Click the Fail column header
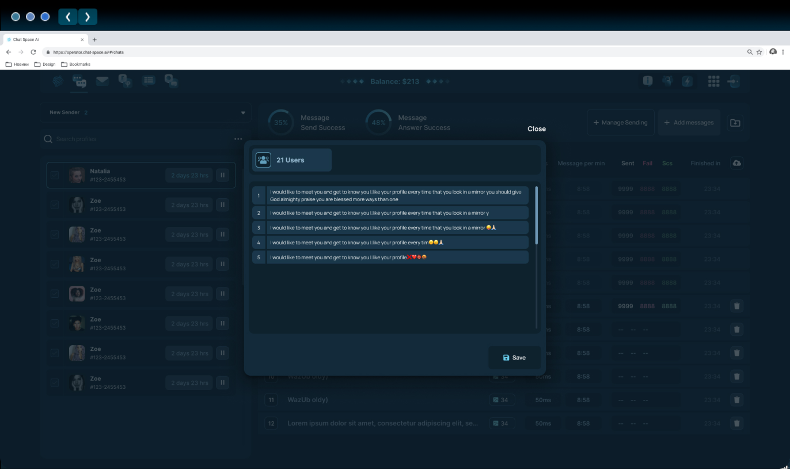Image resolution: width=790 pixels, height=469 pixels. point(648,163)
